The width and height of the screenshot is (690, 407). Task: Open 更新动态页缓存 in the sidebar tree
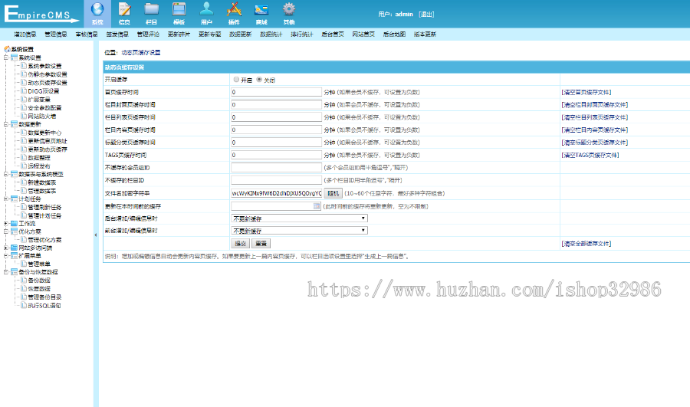point(48,149)
